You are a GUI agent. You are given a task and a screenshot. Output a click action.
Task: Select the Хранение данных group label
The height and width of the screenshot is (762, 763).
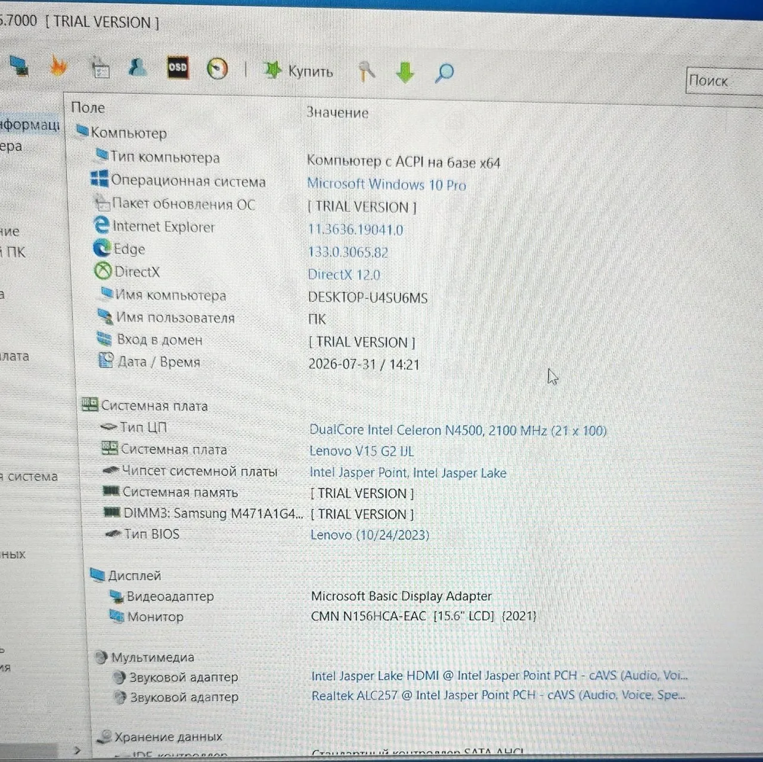pos(168,737)
